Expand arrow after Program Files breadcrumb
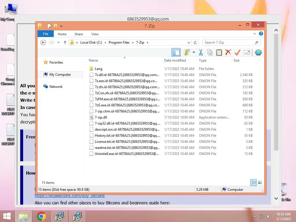Viewport: 296px width, 222px height. click(x=133, y=43)
